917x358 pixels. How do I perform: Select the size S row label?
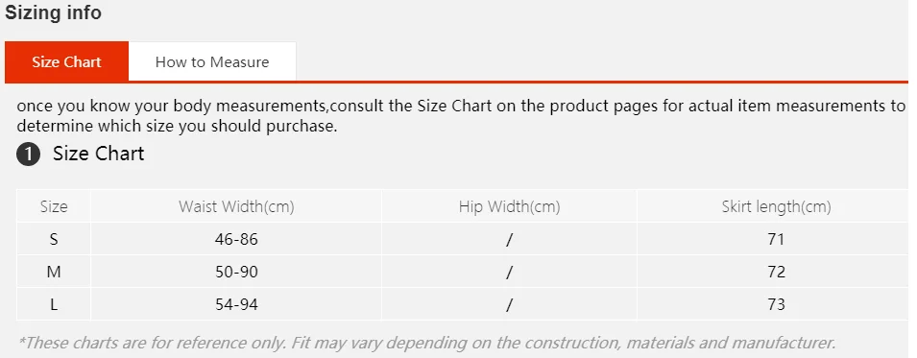click(54, 239)
